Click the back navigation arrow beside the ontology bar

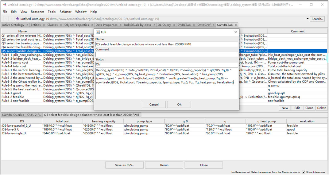(6, 19)
